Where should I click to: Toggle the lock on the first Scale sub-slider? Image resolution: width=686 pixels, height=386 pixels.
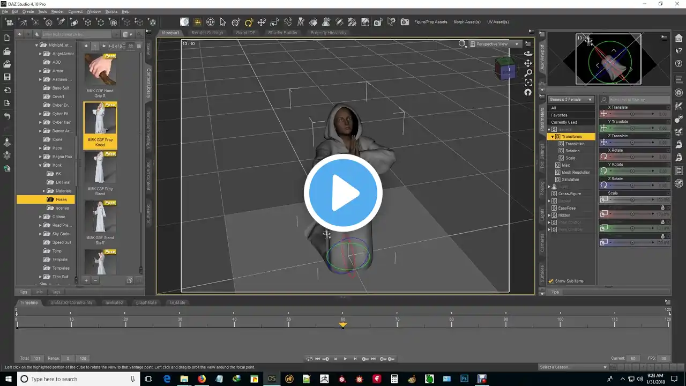click(x=662, y=207)
